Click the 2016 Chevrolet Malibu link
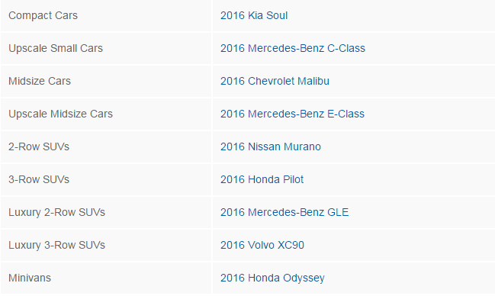Viewport: 495px width, 296px height. click(x=275, y=81)
